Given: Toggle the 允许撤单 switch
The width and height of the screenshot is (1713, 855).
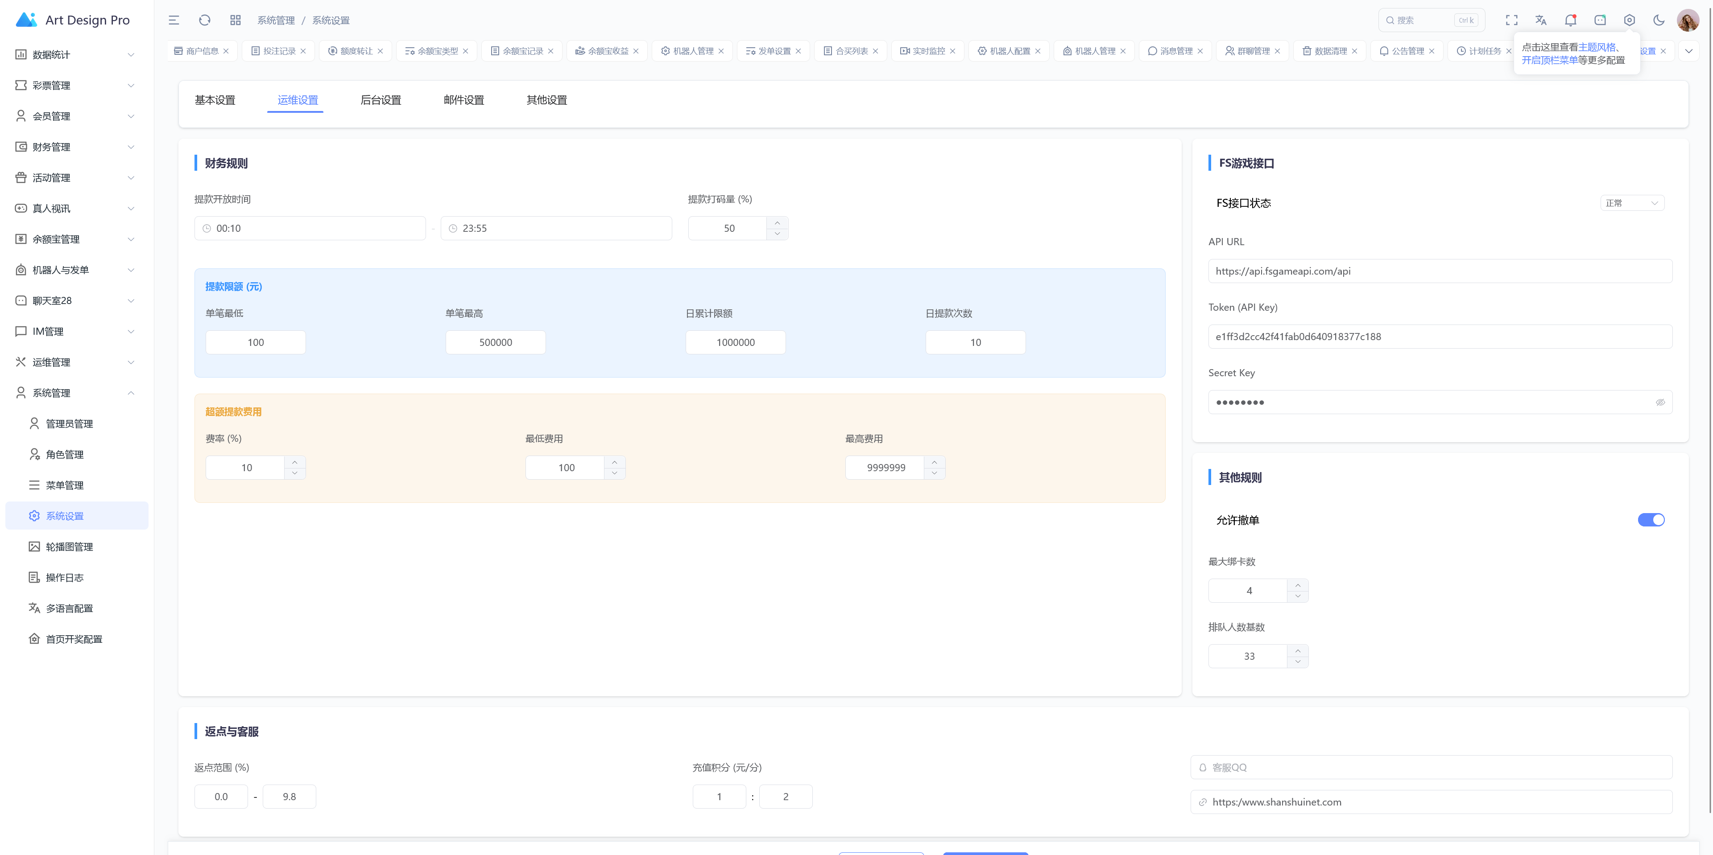Looking at the screenshot, I should pos(1651,519).
